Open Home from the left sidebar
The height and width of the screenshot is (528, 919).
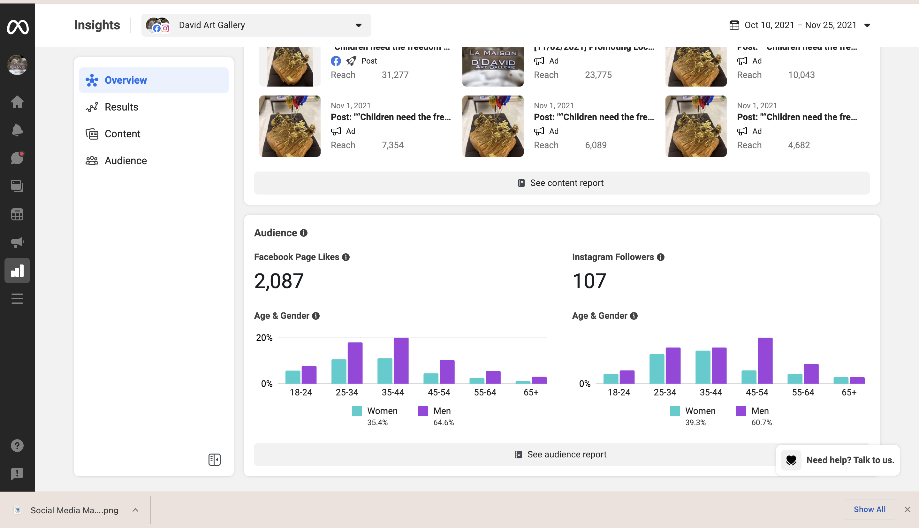click(x=17, y=102)
